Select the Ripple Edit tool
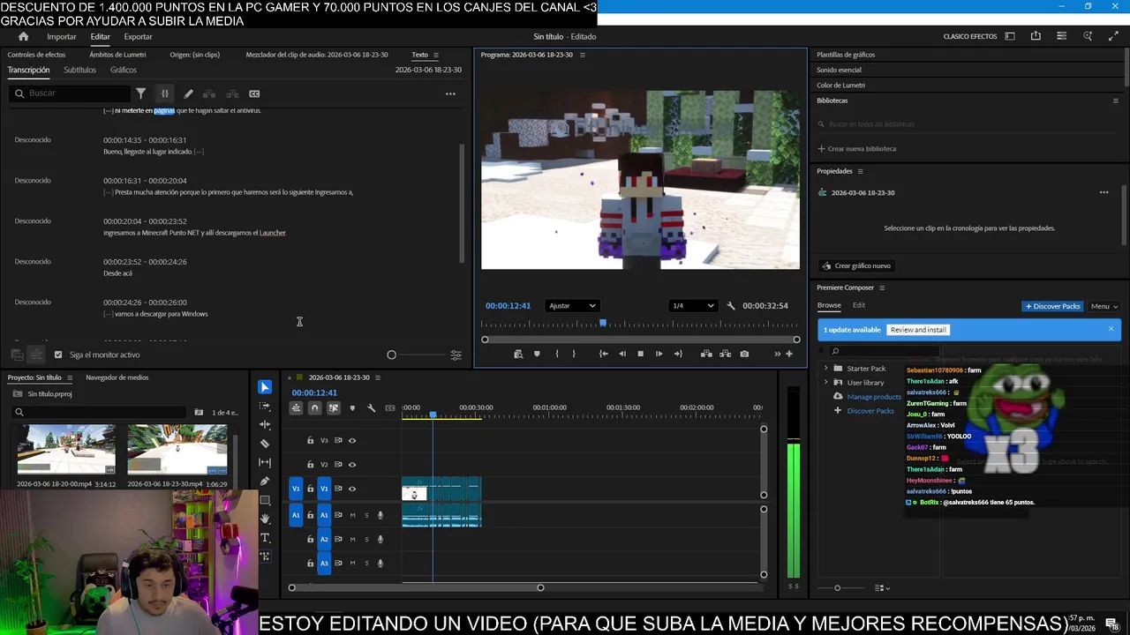Image resolution: width=1130 pixels, height=635 pixels. tap(265, 425)
